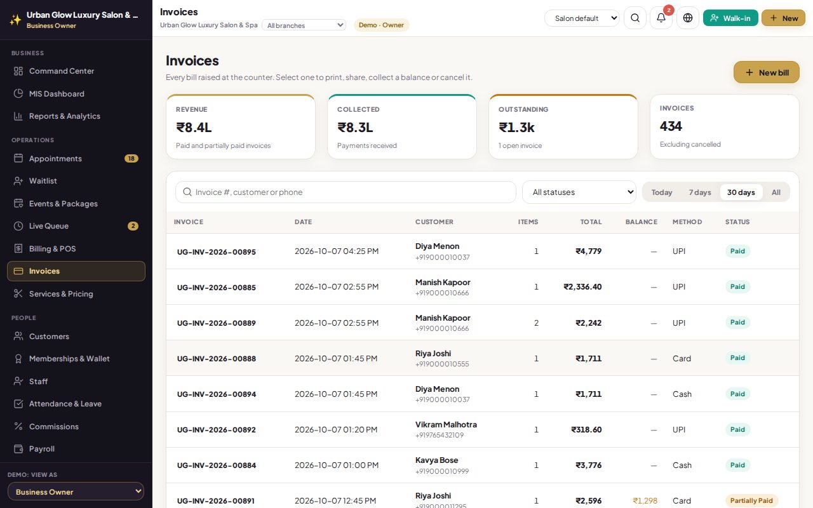
Task: Click customer name Vikram Malhotra
Action: [446, 424]
